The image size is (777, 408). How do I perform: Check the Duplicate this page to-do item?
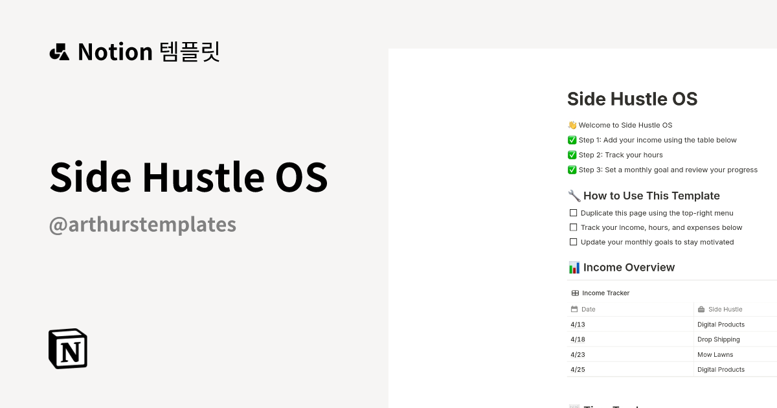[x=573, y=212]
